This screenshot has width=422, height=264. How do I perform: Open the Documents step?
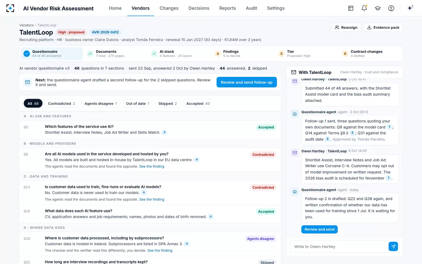coord(115,54)
